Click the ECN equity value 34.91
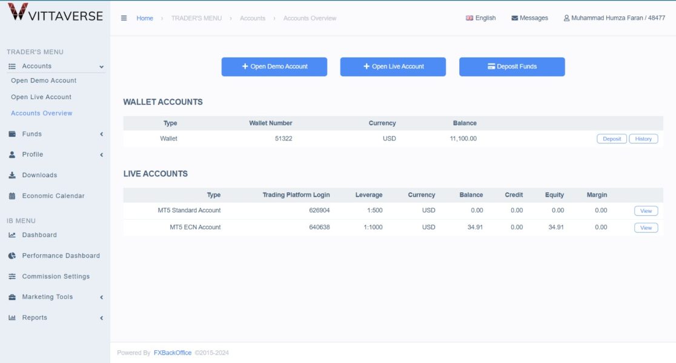The width and height of the screenshot is (676, 363). [556, 227]
